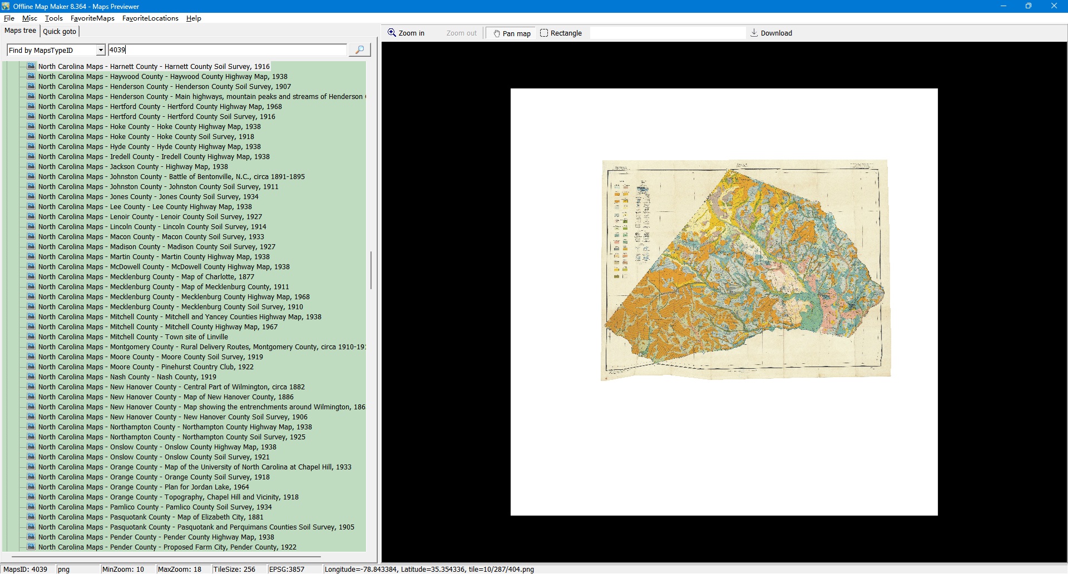Select Mecklenburg County Soil Survey, 1910
1068x574 pixels.
point(170,307)
